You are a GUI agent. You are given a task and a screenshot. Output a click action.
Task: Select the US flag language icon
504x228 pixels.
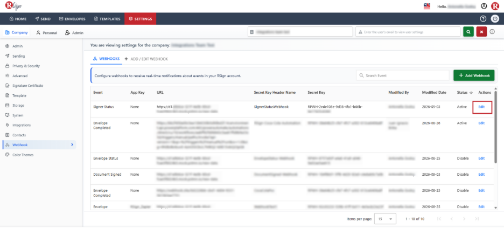(427, 6)
